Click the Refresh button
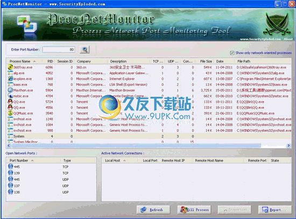 point(153,209)
